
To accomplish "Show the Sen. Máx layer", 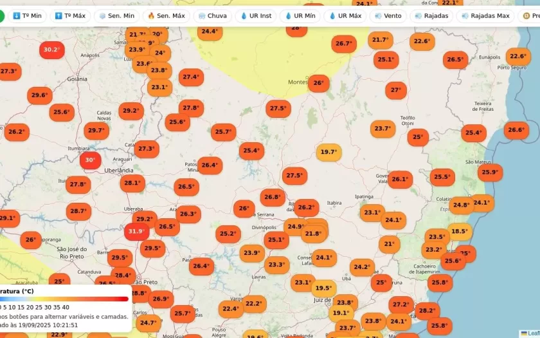I will point(165,15).
